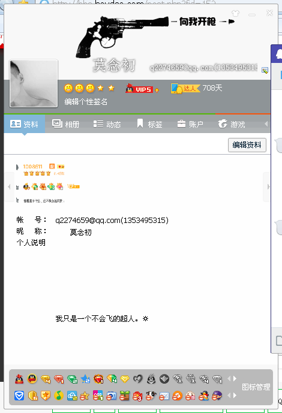The image size is (282, 413).
Task: Click the sparkling red diamond icon
Action: pos(98,379)
